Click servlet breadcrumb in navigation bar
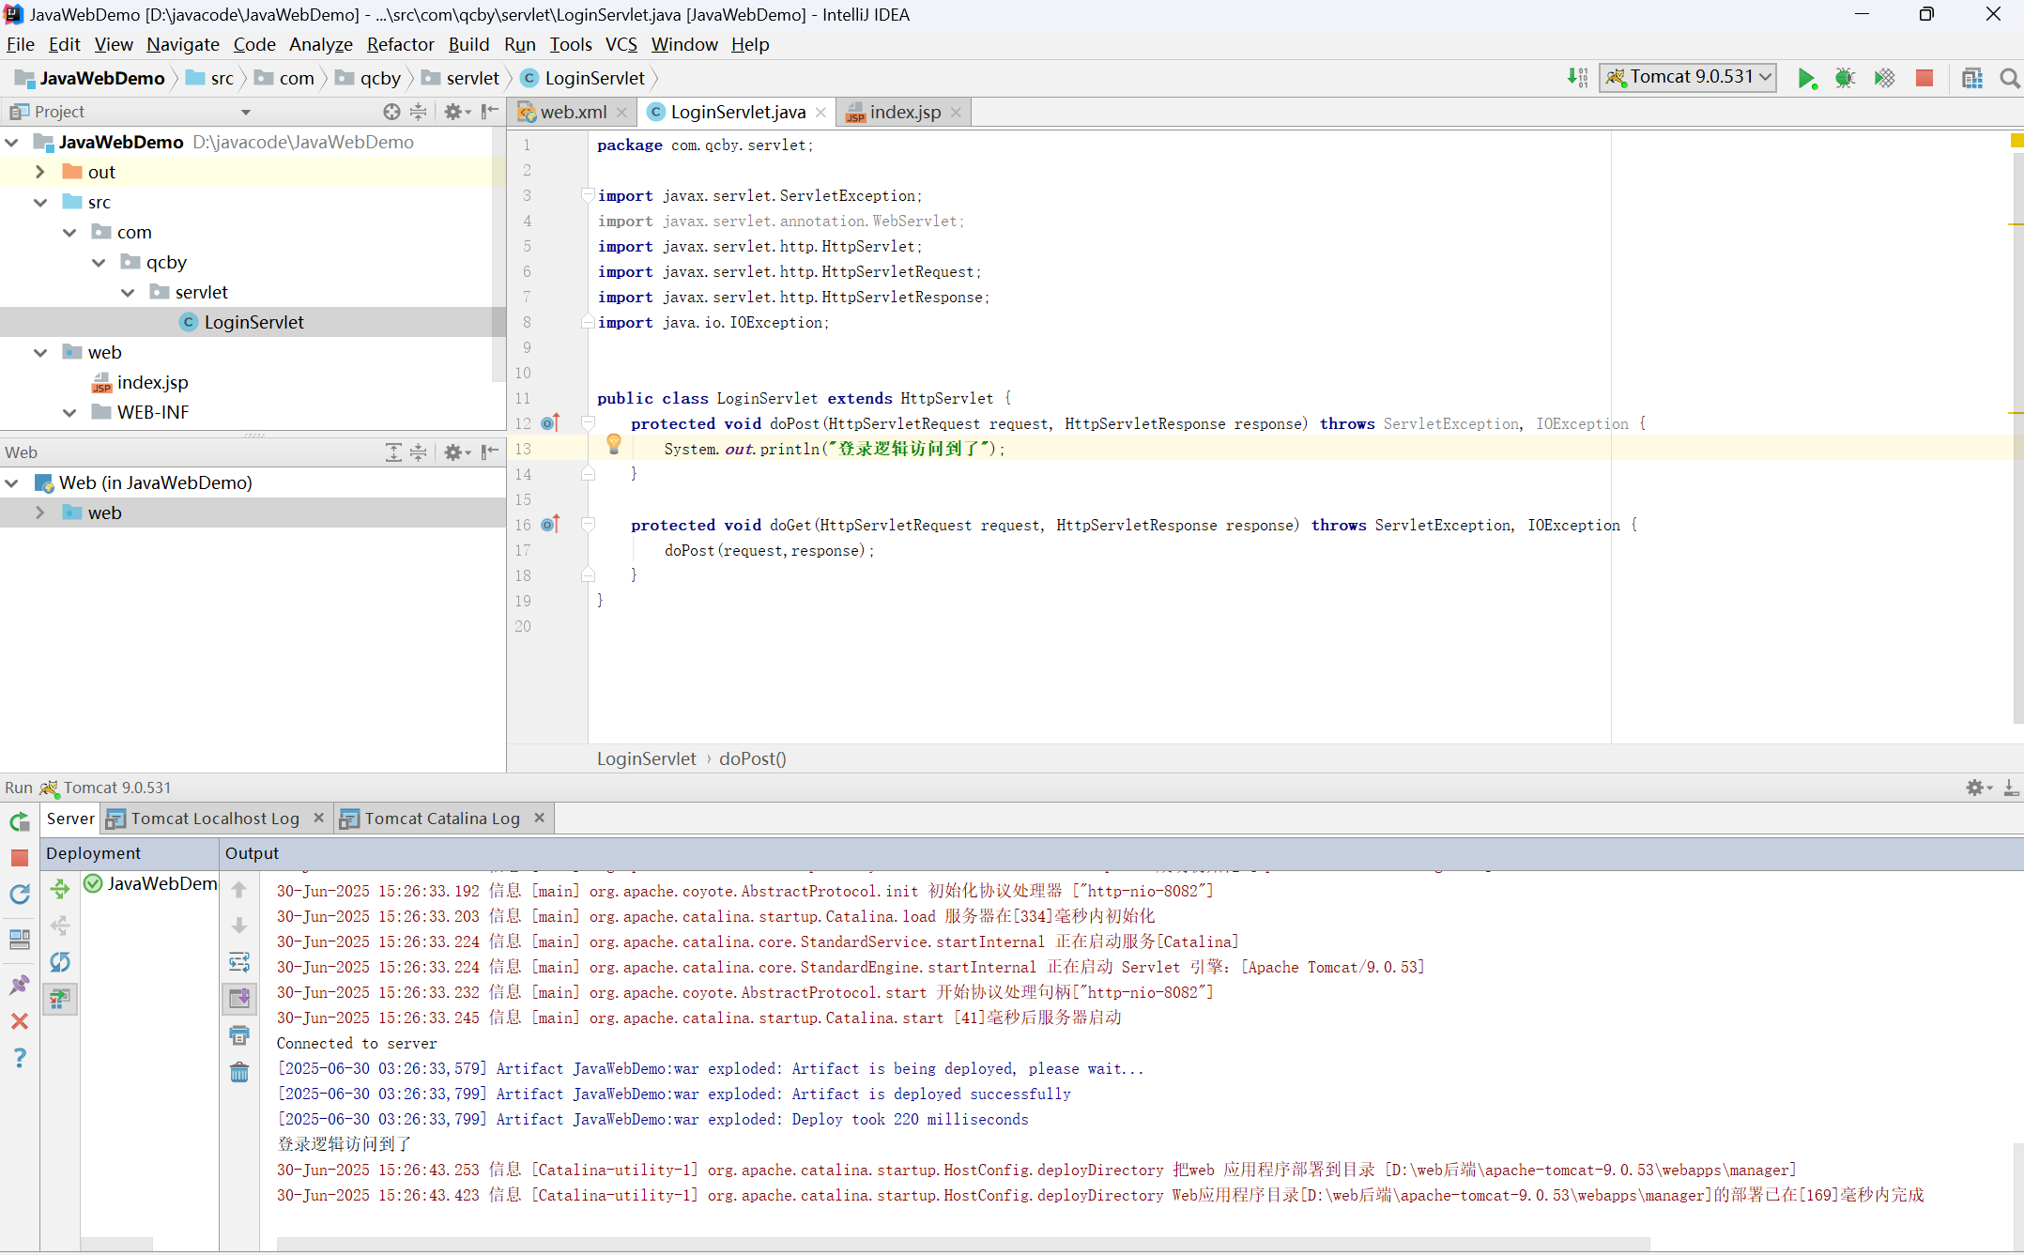 460,78
